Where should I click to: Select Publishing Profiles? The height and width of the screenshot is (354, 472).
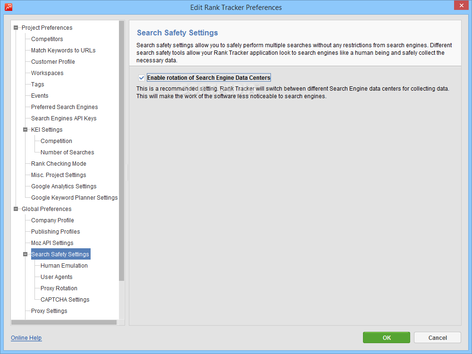(x=56, y=232)
